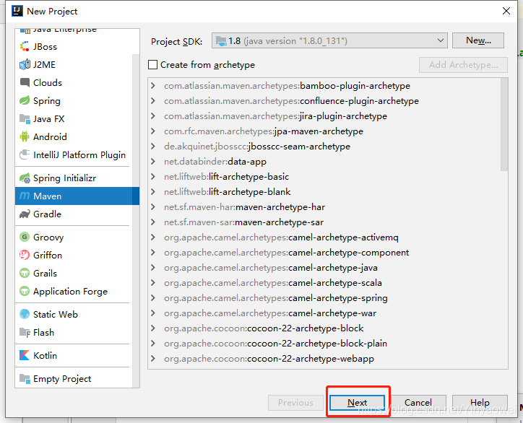Expand jpa-maven-archetype entry
Screen dimensions: 523x423
(x=153, y=131)
